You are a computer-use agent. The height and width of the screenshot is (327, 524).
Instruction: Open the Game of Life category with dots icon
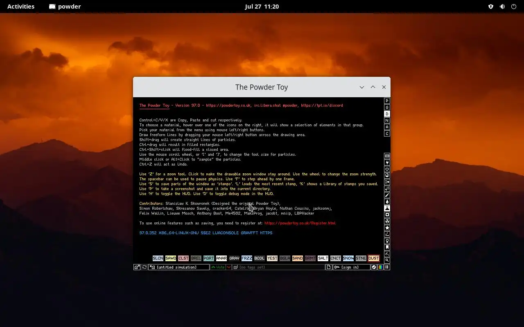(x=387, y=234)
